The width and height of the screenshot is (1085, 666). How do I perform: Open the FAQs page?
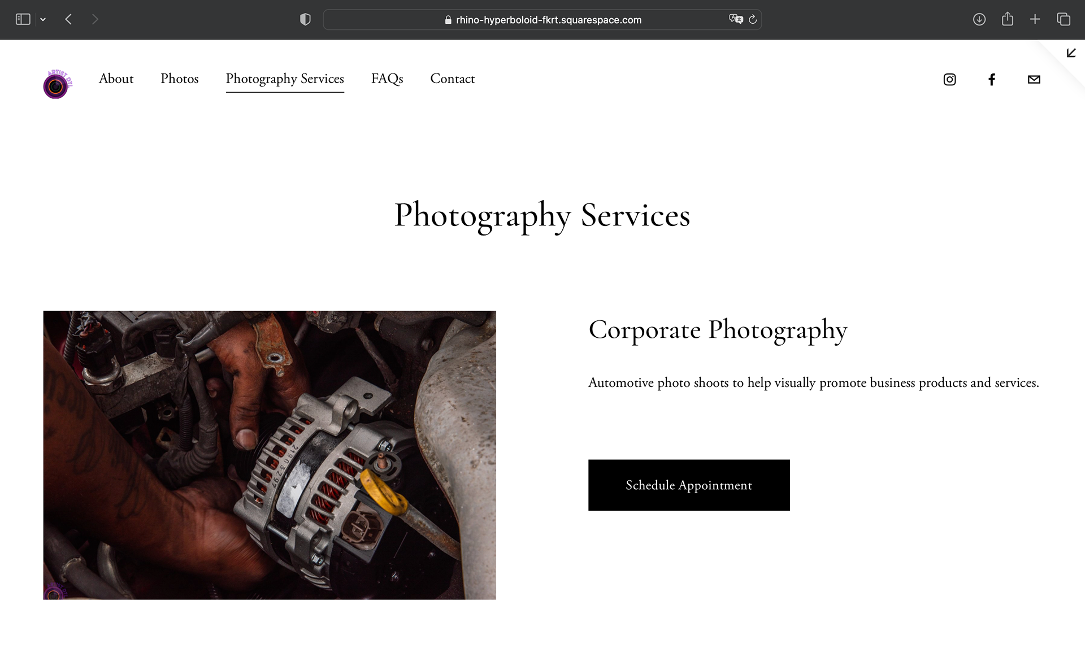pos(387,79)
